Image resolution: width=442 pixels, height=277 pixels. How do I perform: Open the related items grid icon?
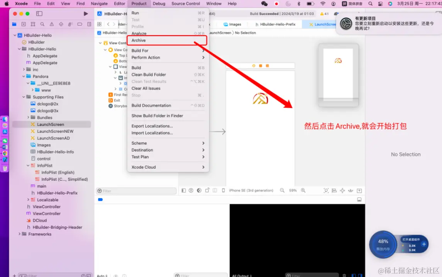(99, 24)
